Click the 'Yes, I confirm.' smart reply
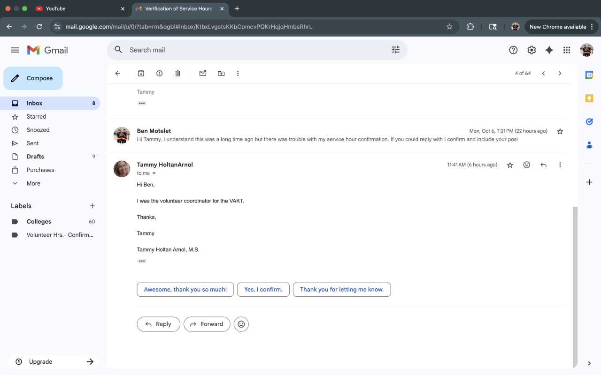601x375 pixels. (263, 290)
